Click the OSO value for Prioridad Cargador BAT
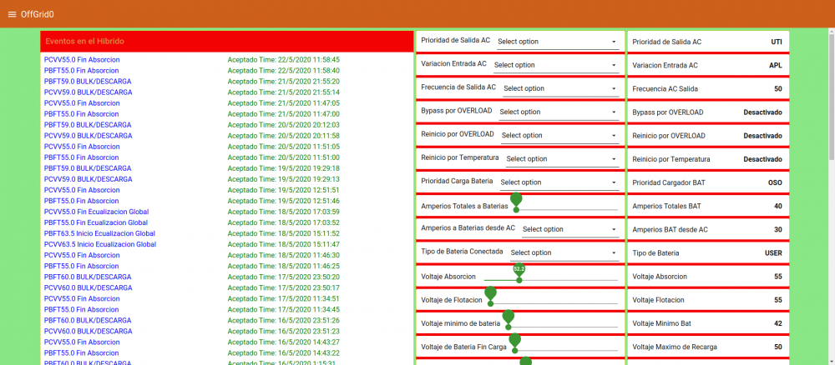The height and width of the screenshot is (365, 835). (776, 182)
